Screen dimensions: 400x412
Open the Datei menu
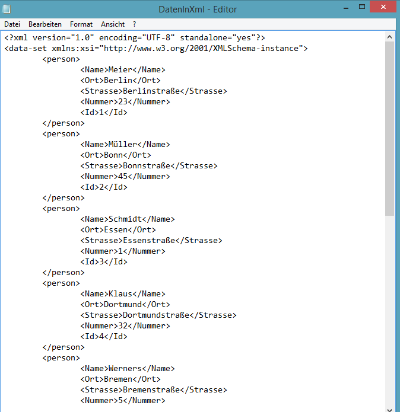(12, 24)
